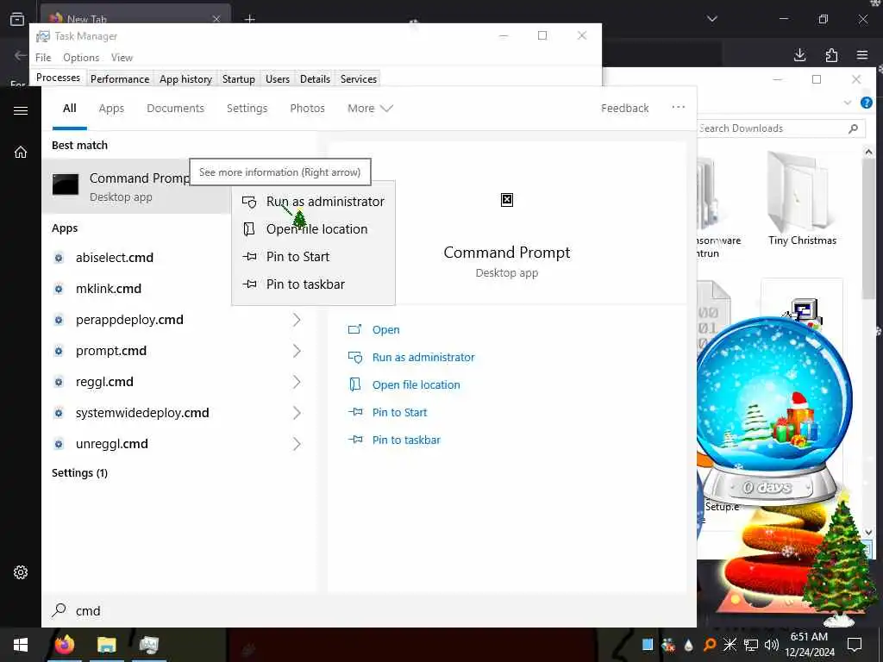Expand details arrow for prompt.cmd
Viewport: 883px width, 662px height.
(297, 351)
